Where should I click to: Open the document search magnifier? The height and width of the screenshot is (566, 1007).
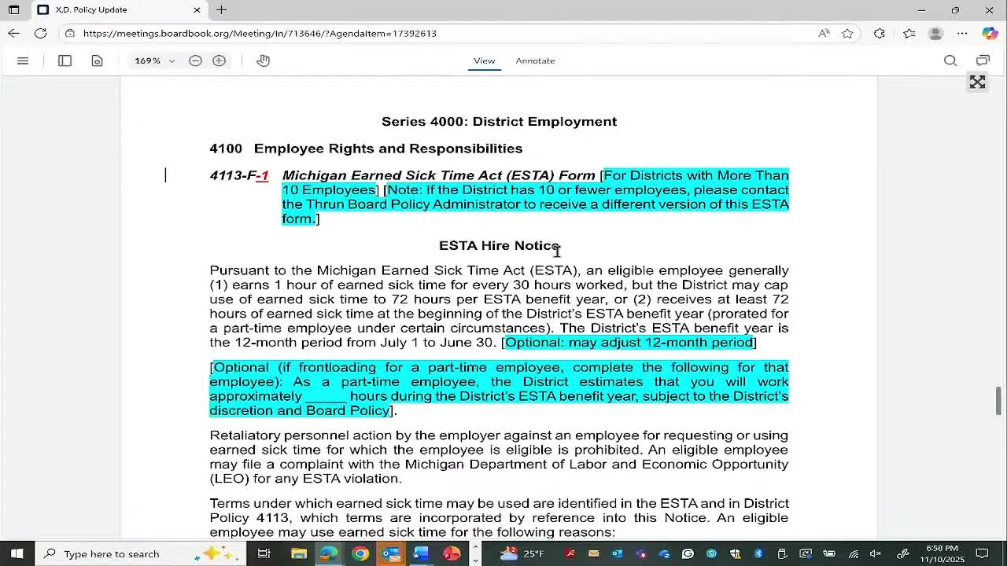(950, 61)
